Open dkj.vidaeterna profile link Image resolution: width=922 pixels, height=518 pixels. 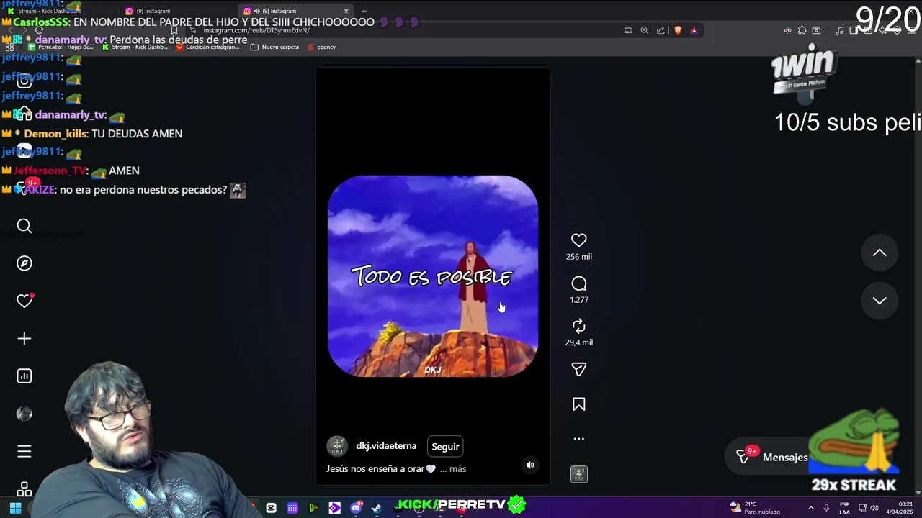pyautogui.click(x=386, y=446)
